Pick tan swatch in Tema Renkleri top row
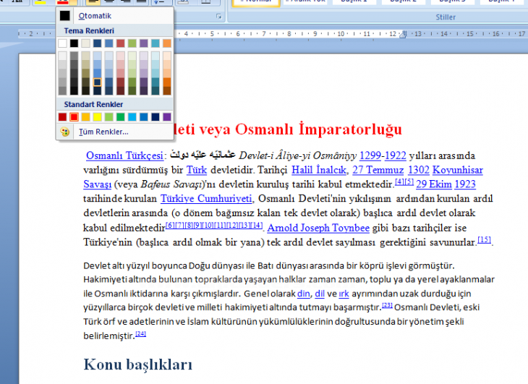 86,43
